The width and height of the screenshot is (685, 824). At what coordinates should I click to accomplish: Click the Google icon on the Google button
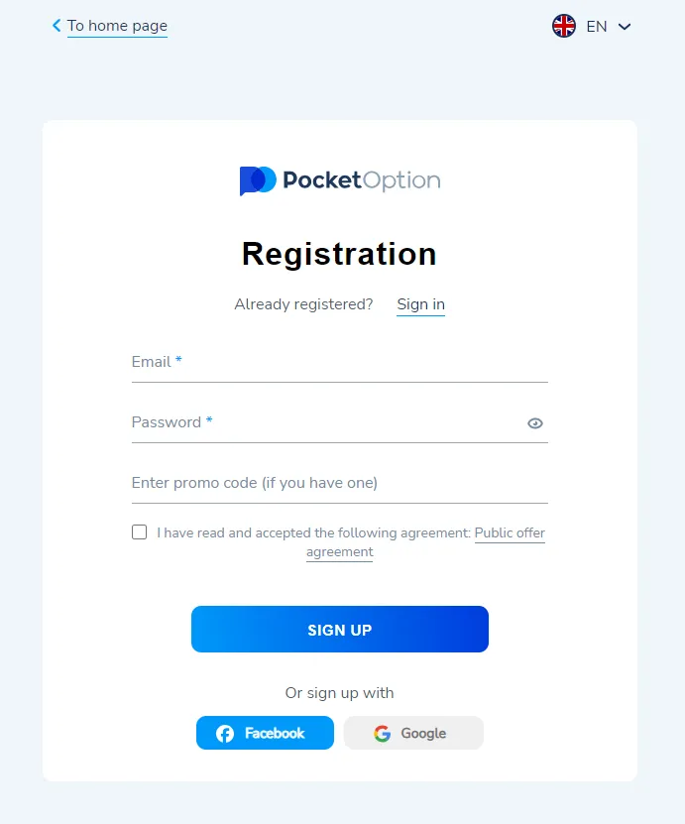click(382, 733)
